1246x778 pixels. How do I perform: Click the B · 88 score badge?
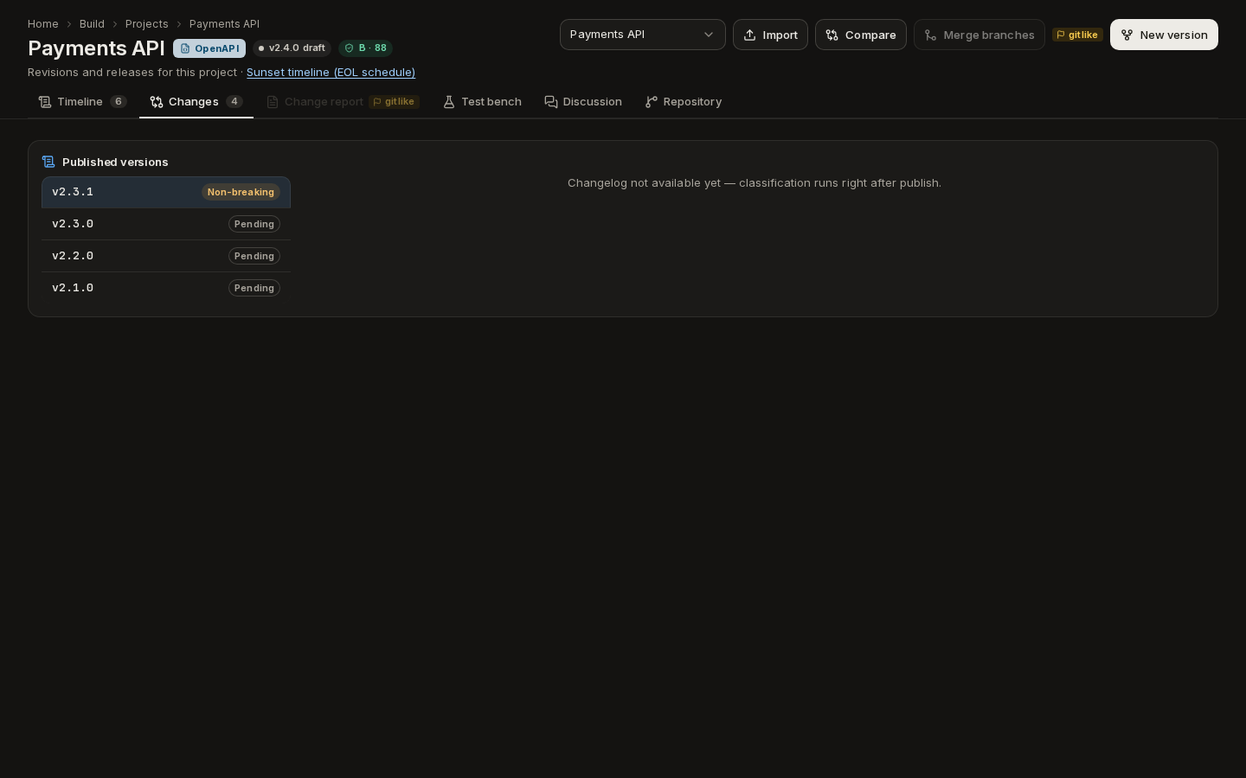click(x=366, y=48)
